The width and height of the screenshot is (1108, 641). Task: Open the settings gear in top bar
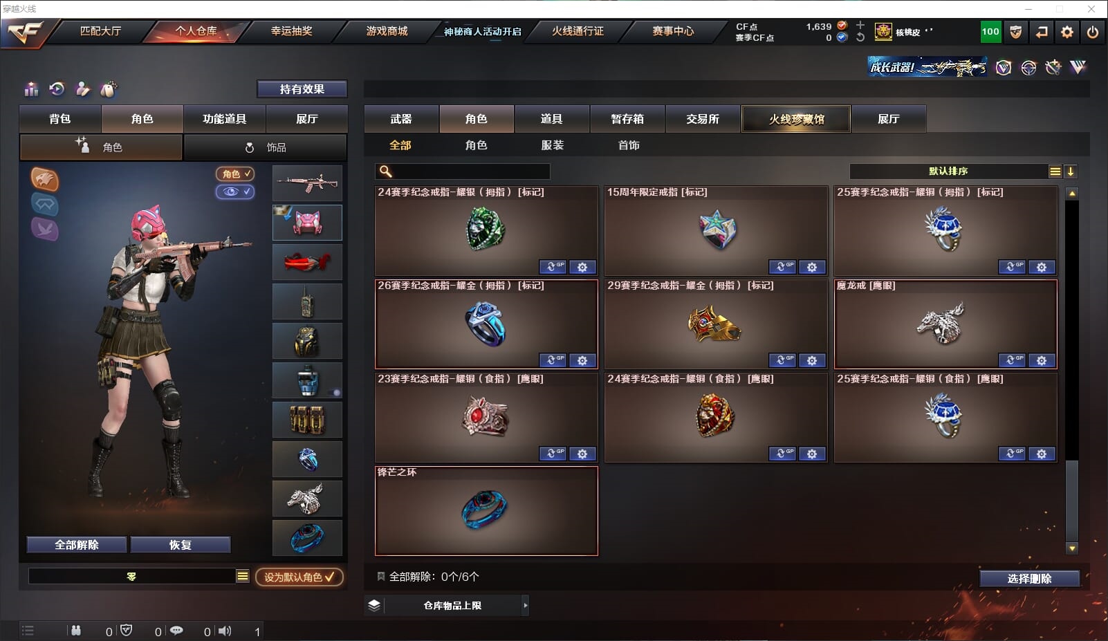pyautogui.click(x=1067, y=32)
